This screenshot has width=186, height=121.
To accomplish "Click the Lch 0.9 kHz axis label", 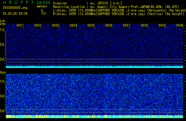I will (2, 45).
